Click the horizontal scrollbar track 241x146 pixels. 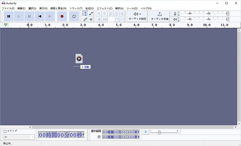(133, 127)
